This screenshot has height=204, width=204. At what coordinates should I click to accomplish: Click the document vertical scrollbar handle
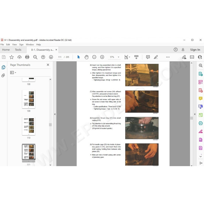point(191,118)
